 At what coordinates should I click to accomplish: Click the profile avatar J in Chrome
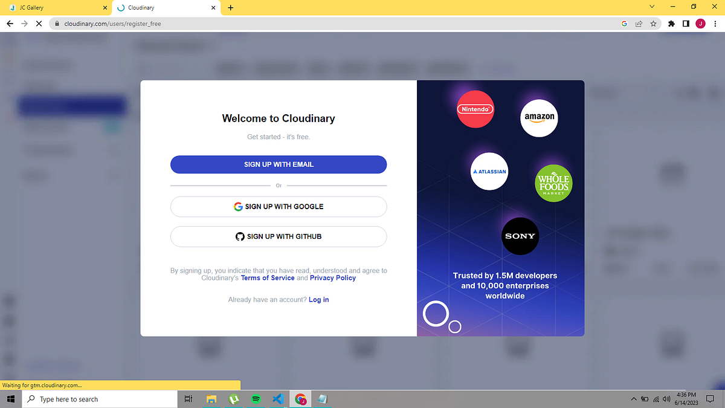[x=701, y=22]
